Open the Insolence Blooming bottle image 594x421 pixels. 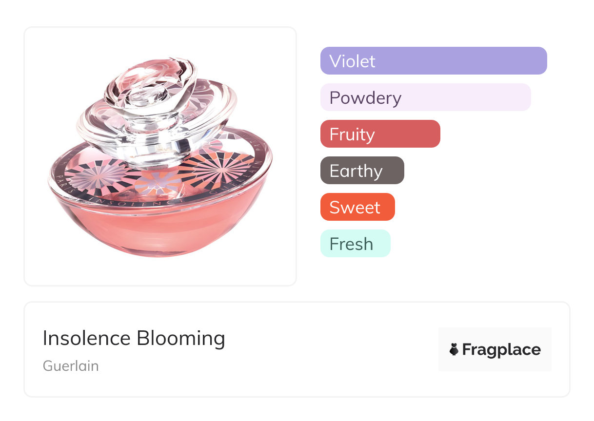coord(160,156)
